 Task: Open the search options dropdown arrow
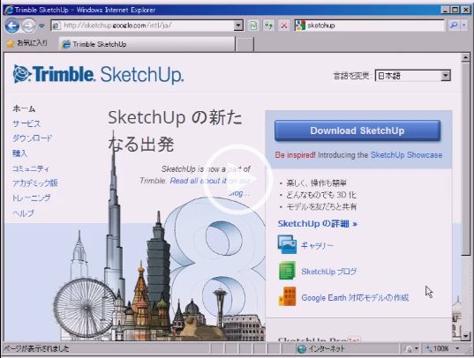coord(463,26)
